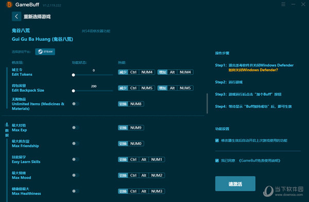
Task: Toggle the GameBuff agreement checkbox
Action: (x=217, y=161)
